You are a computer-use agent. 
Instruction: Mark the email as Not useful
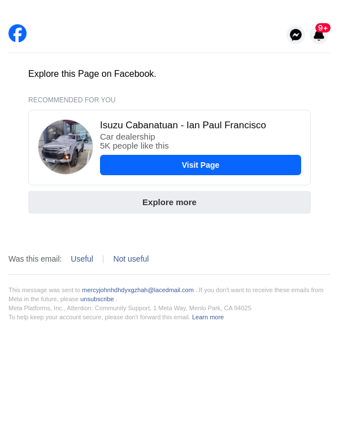click(131, 259)
